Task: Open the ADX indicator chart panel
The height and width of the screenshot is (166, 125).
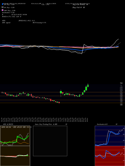Action: 15,136
